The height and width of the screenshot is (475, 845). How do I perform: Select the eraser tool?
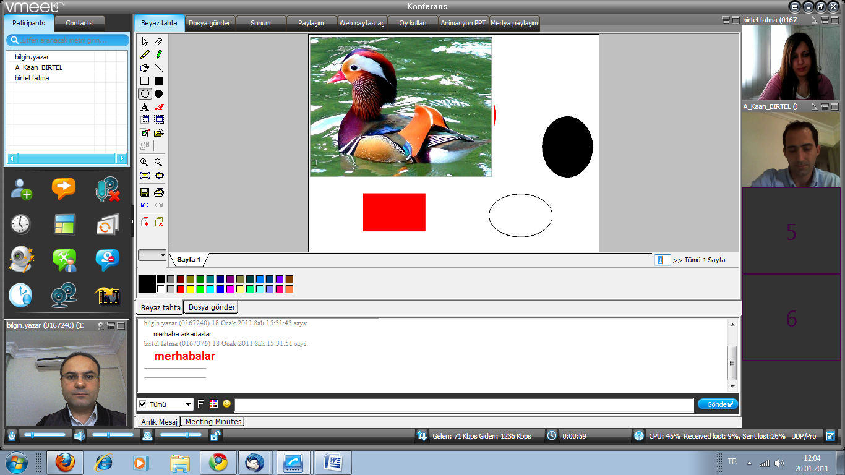click(159, 41)
